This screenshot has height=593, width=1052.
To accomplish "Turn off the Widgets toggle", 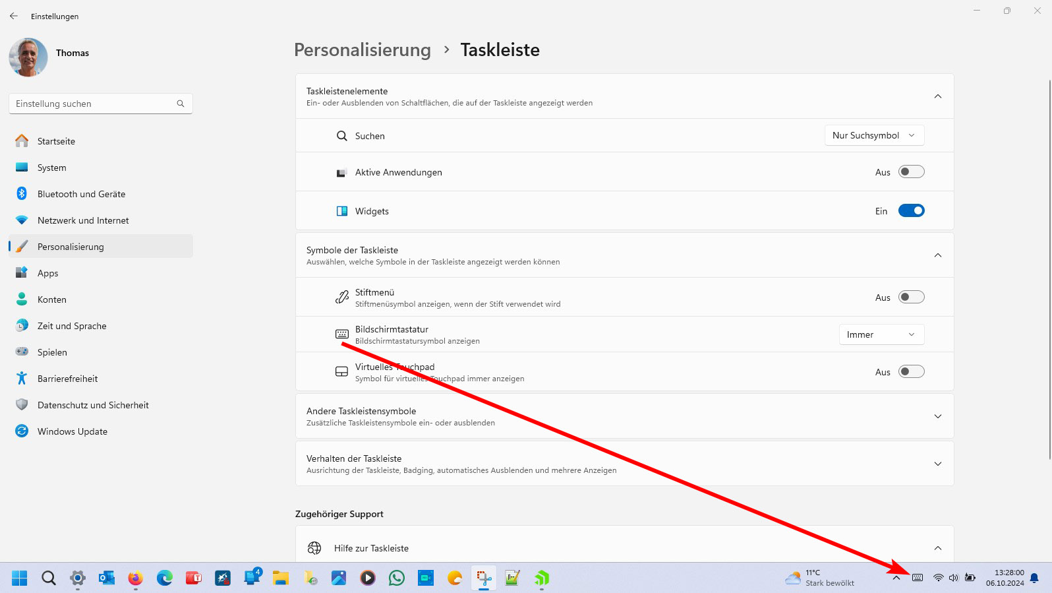I will (911, 211).
